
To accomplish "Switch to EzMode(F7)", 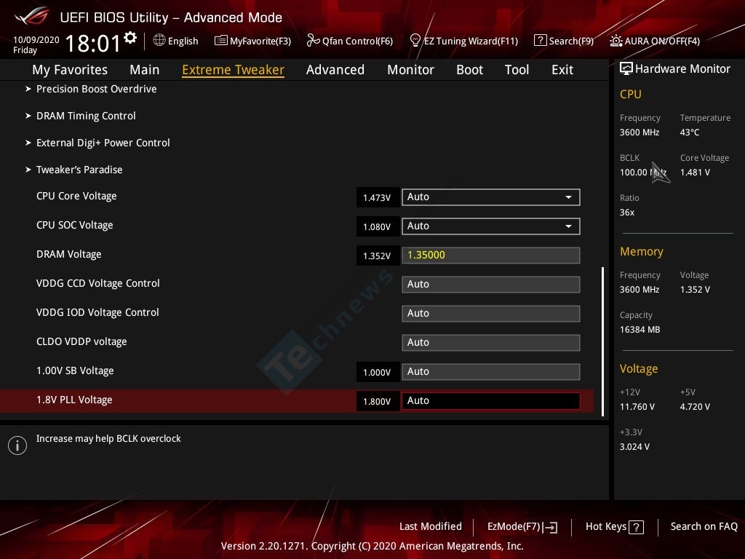I will pyautogui.click(x=514, y=527).
